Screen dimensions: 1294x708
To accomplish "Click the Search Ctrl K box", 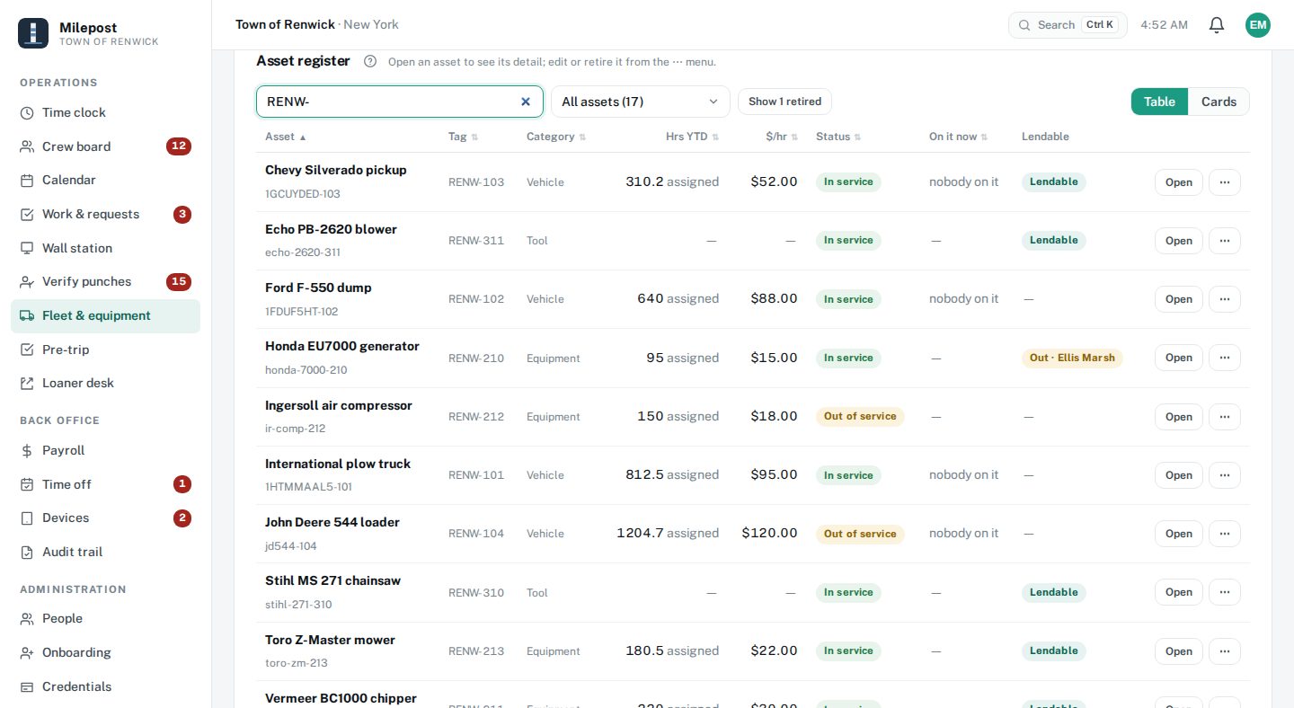I will click(x=1068, y=25).
